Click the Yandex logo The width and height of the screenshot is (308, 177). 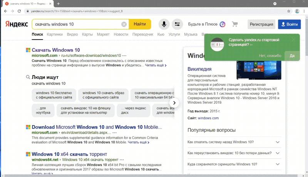click(x=17, y=24)
